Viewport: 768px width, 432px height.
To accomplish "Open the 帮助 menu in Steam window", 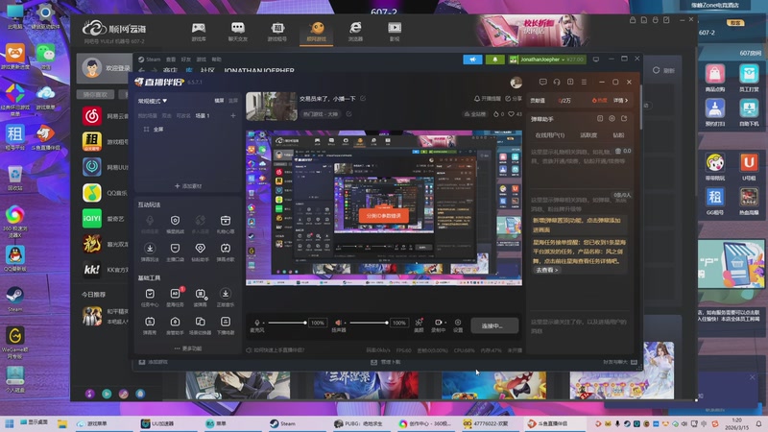I will [217, 60].
